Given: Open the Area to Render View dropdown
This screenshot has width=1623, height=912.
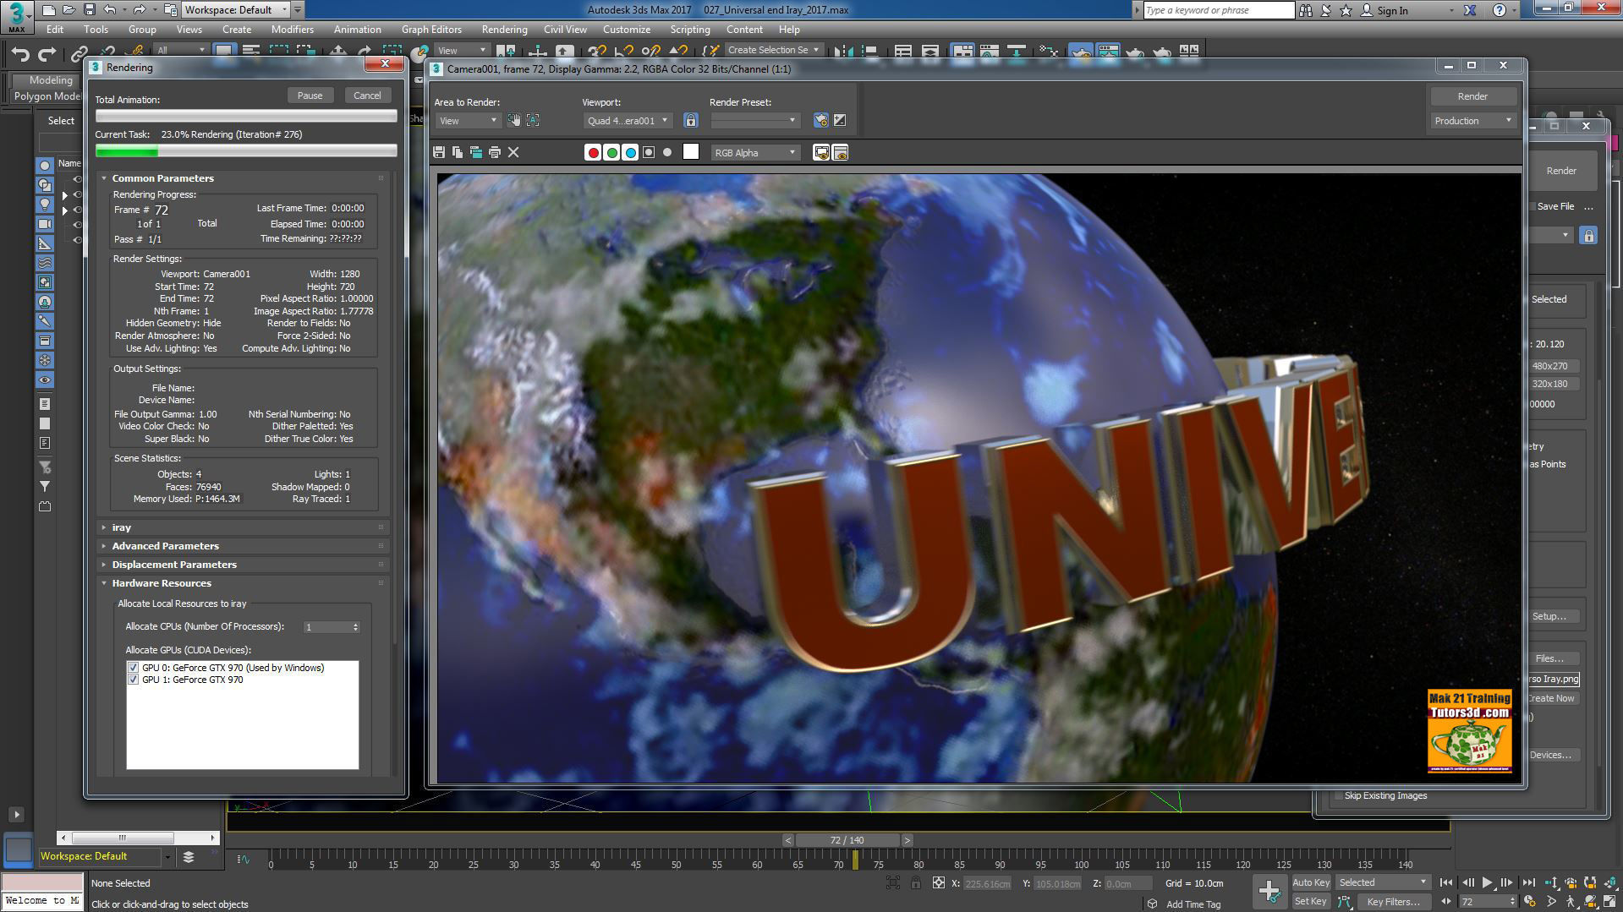Looking at the screenshot, I should pyautogui.click(x=468, y=121).
